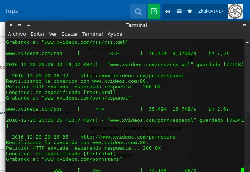This screenshot has height=172, width=250.
Task: Click the '13,7KB/s' speed value
Action: tap(185, 109)
